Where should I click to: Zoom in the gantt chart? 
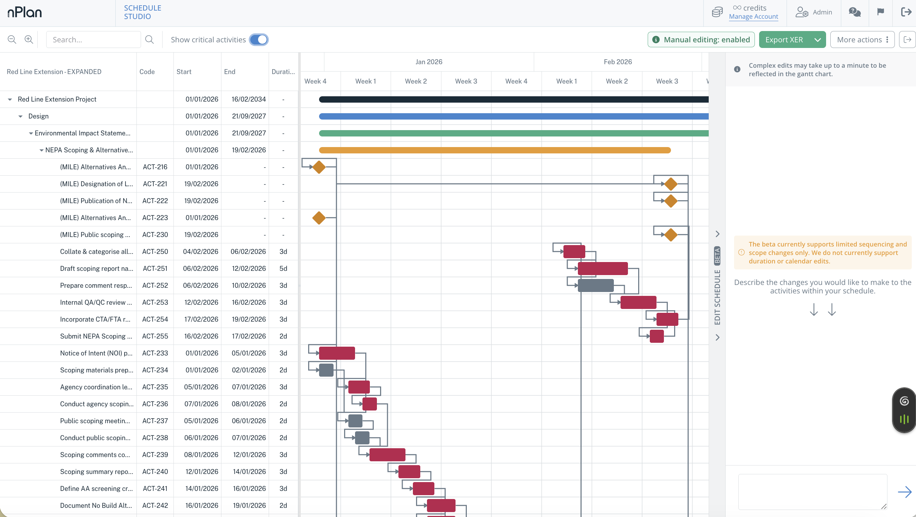pyautogui.click(x=29, y=39)
